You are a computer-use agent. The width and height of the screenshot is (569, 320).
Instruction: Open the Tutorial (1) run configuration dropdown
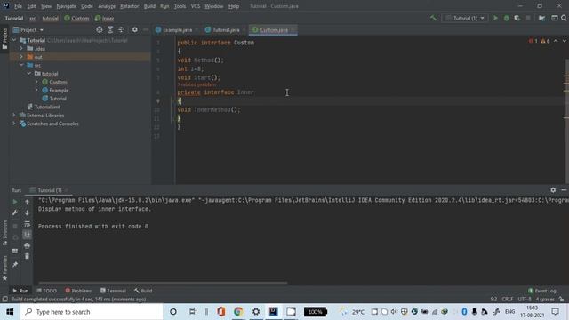465,18
